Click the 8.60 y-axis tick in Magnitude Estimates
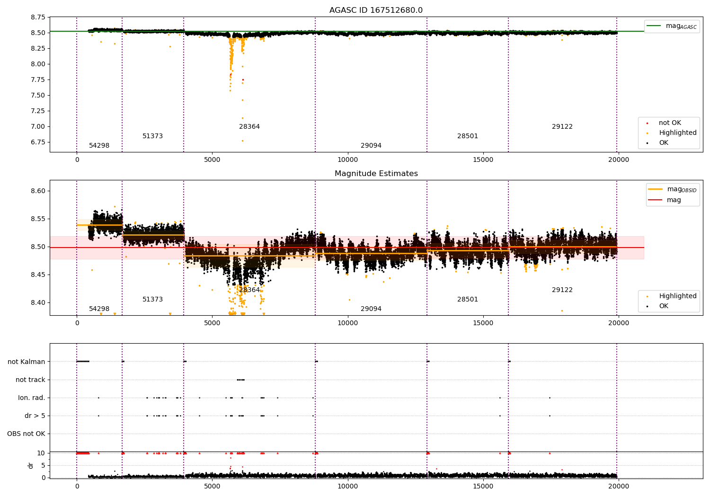 37,191
